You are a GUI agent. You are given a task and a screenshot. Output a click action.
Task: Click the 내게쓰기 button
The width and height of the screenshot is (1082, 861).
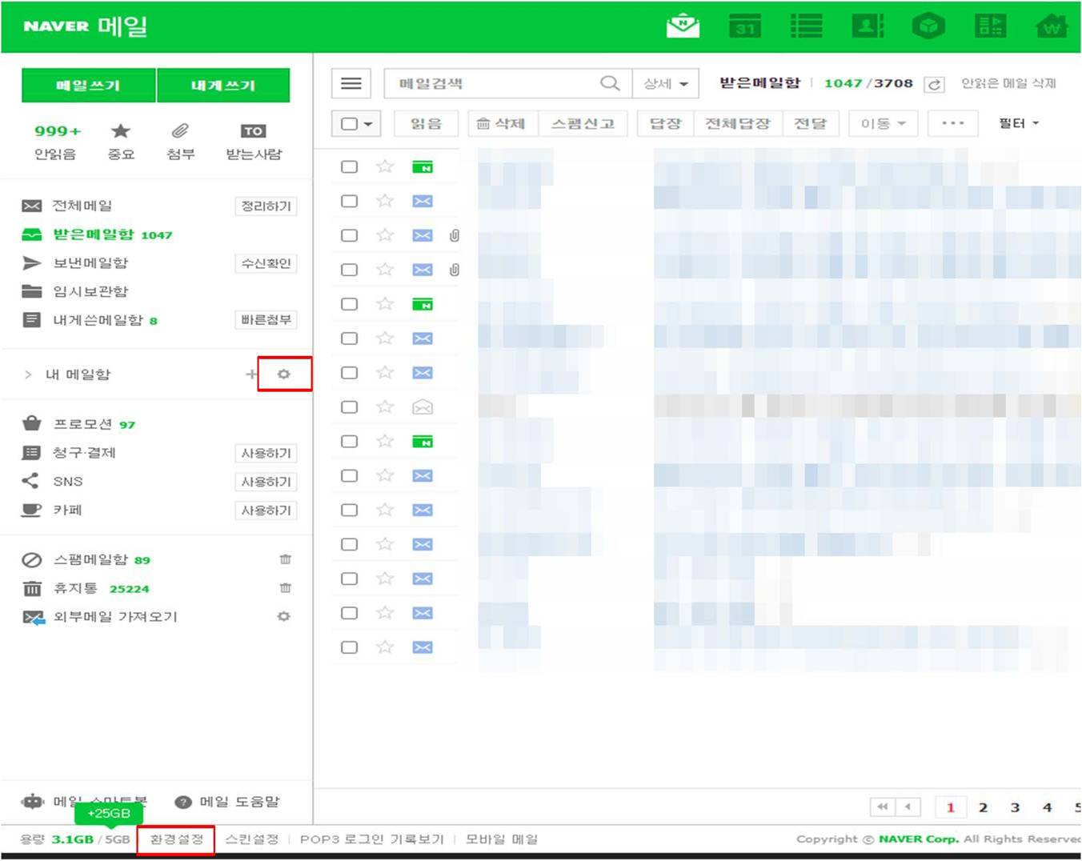(x=223, y=86)
